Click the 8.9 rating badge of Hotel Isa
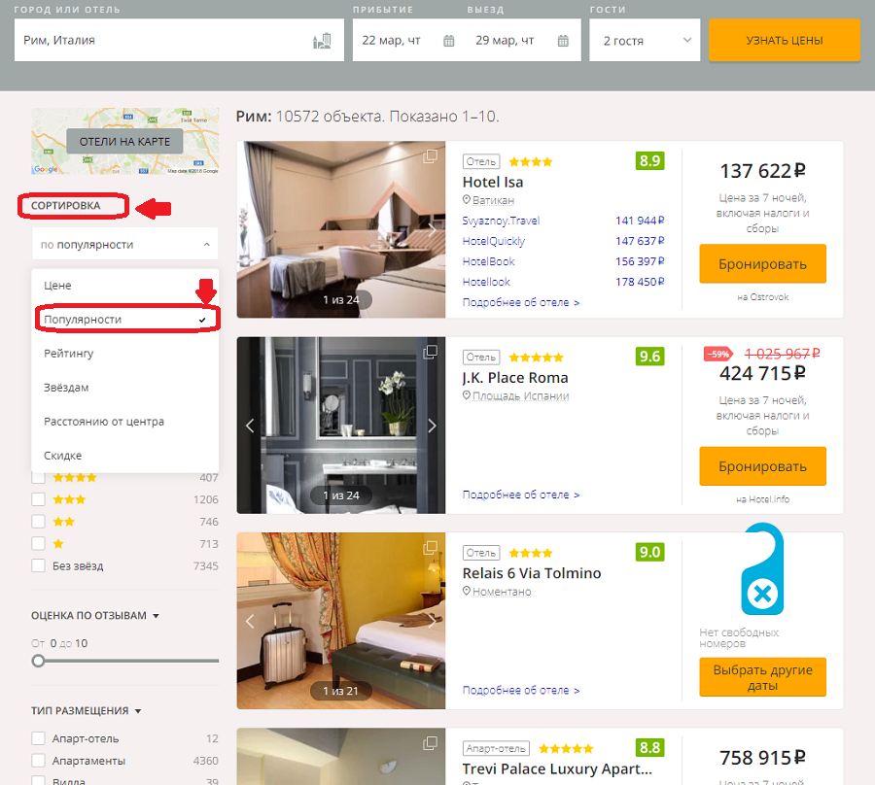 [650, 161]
